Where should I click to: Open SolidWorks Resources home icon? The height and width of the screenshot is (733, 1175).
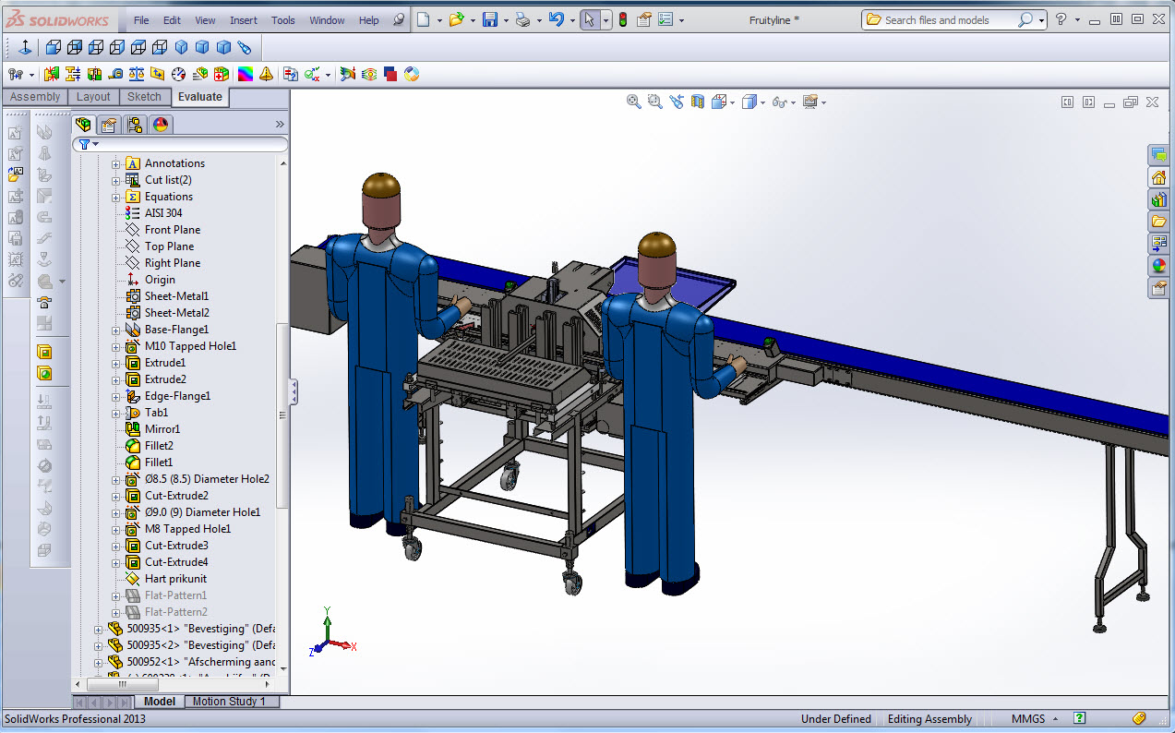coord(1158,177)
